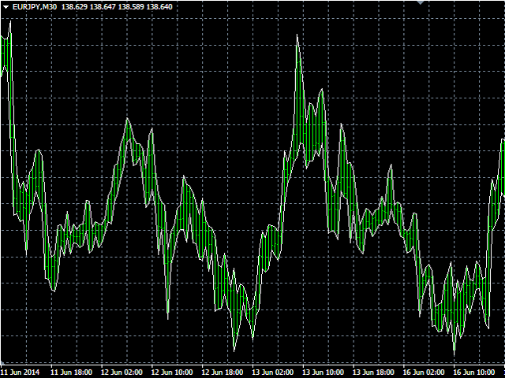Click the 13 Jun 02:00 time label
The image size is (505, 378).
[x=273, y=372]
